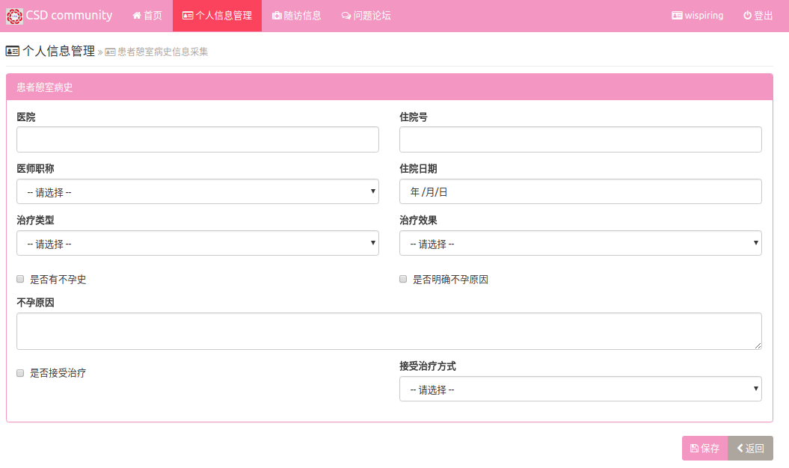Expand the 治疗类型 dropdown
789x468 pixels.
(x=197, y=244)
